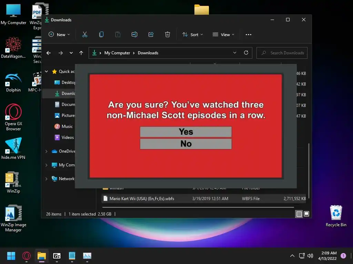Collapse the Quick access tree
This screenshot has width=353, height=264.
coord(47,71)
